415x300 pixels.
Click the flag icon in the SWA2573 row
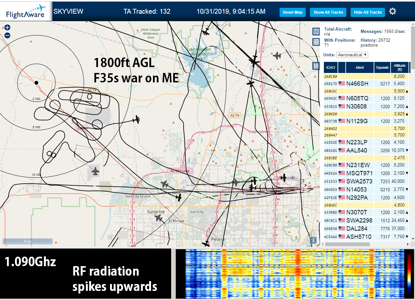[341, 181]
